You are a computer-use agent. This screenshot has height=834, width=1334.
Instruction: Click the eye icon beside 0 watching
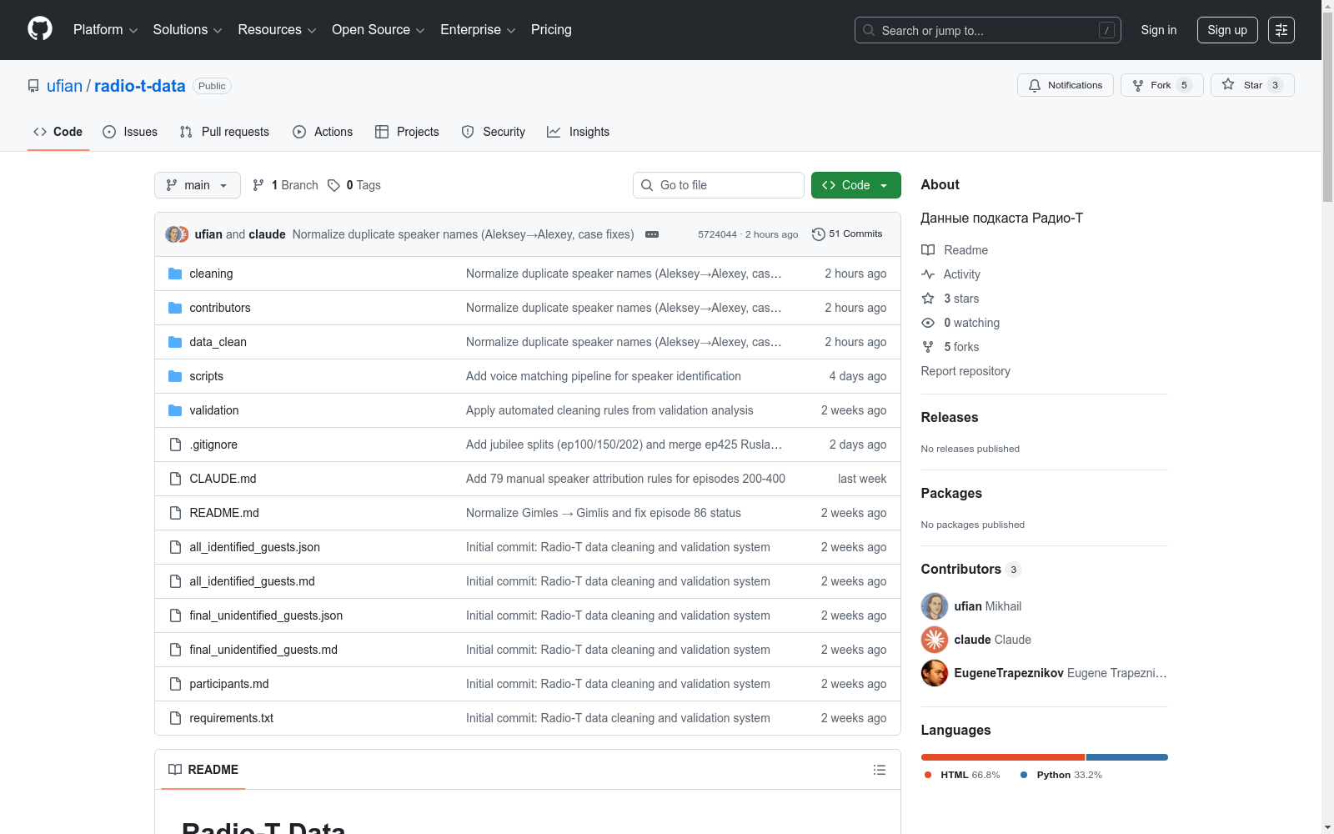coord(928,323)
